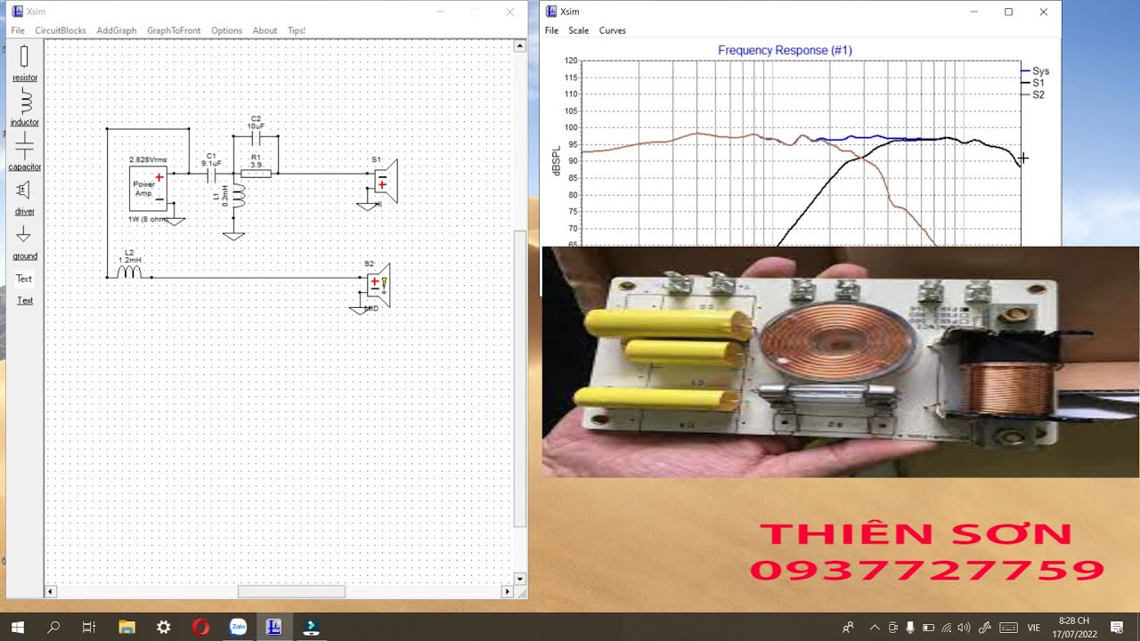Open the touch keyboard tray icon

tap(1008, 628)
